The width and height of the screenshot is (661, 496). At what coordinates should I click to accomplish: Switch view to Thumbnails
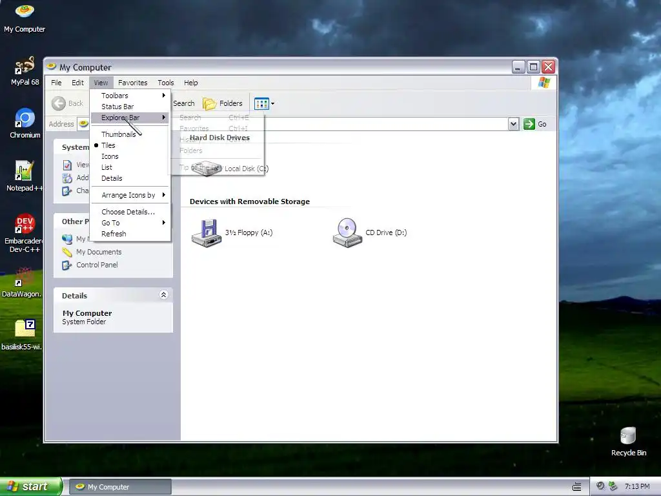[x=130, y=134]
